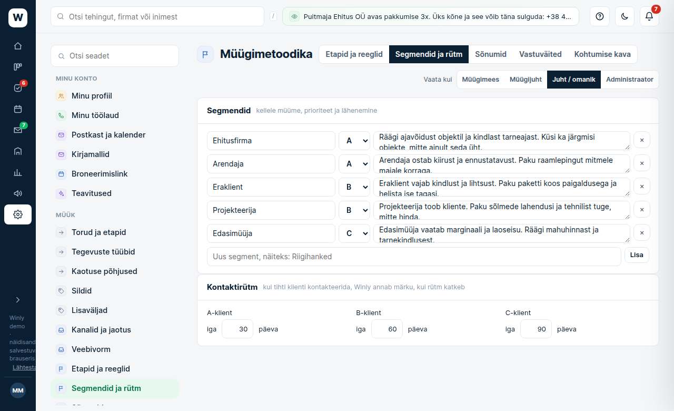Click the A-klient days number field
Screen dimensions: 674x411
click(x=237, y=329)
